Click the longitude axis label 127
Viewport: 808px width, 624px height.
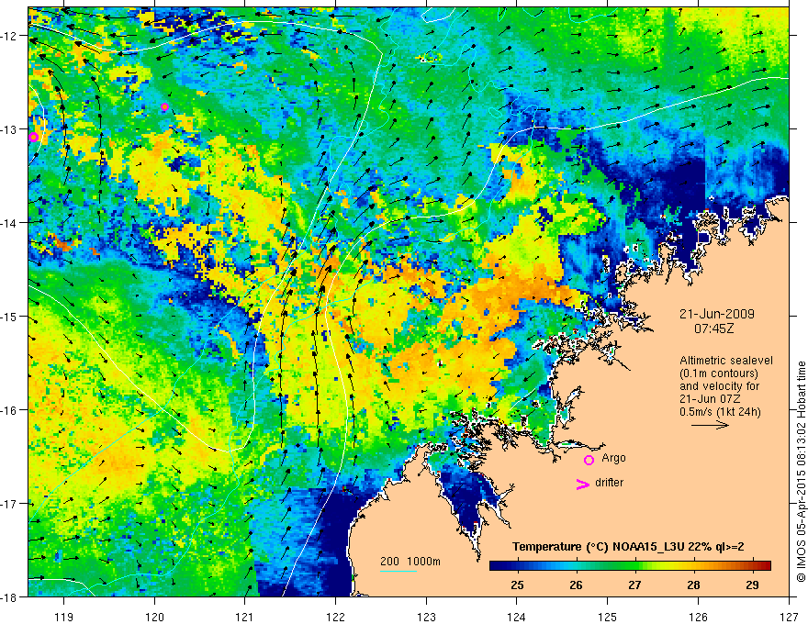[x=789, y=617]
